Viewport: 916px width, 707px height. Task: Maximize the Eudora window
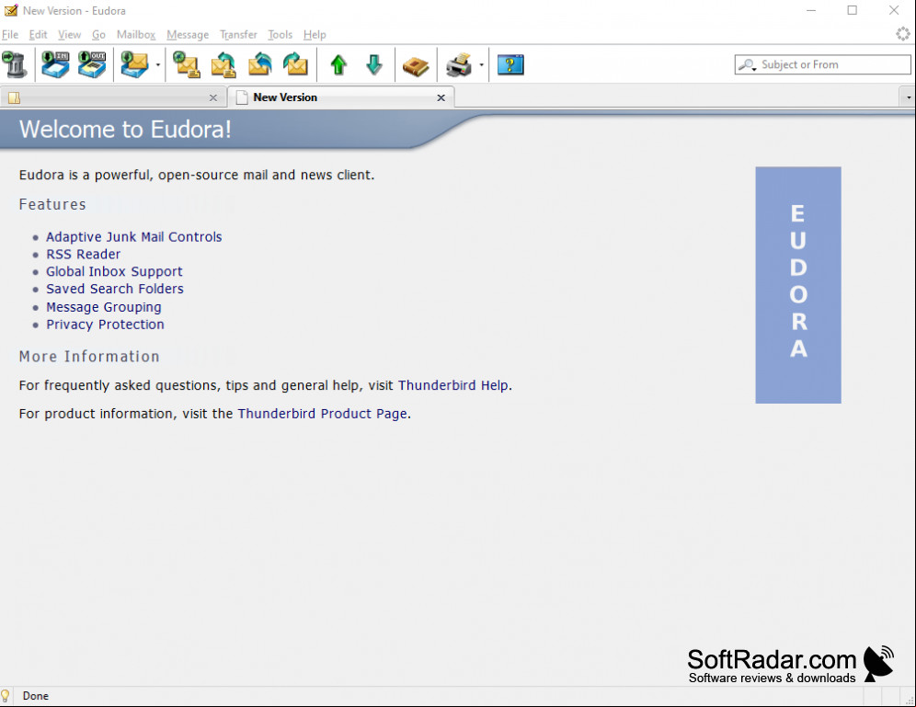(x=853, y=10)
